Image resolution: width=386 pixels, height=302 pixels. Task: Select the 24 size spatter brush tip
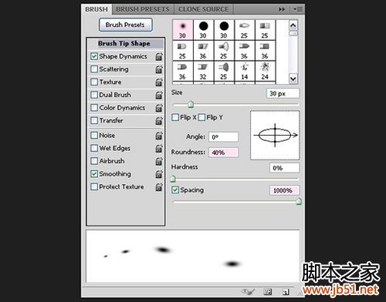pos(265,71)
